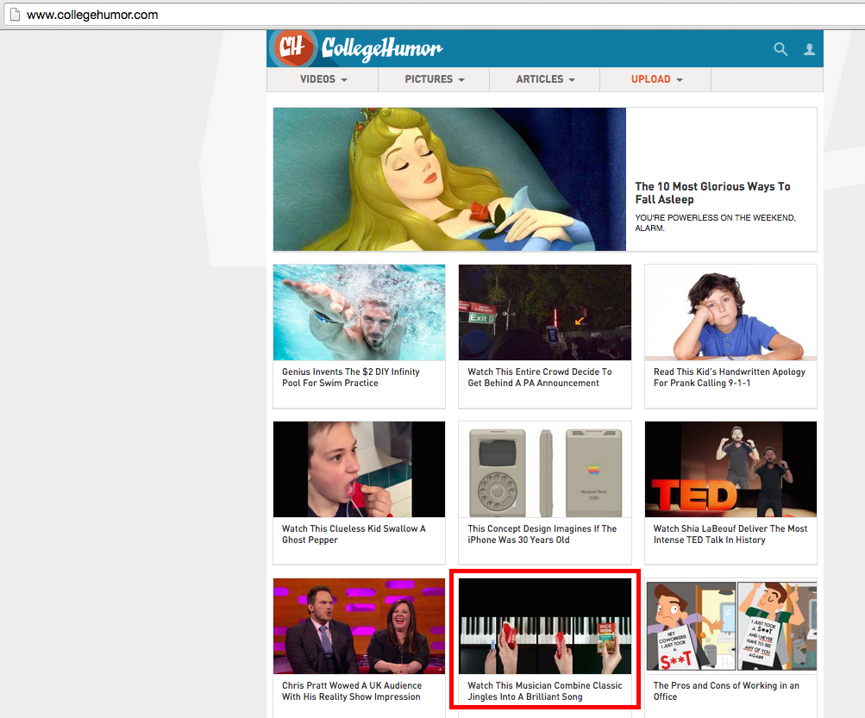Viewport: 865px width, 718px height.
Task: Open the search magnifier icon
Action: [x=780, y=49]
